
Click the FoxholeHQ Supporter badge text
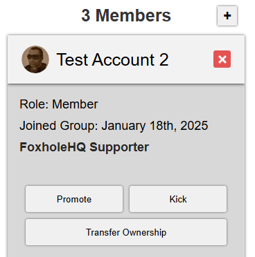(85, 147)
